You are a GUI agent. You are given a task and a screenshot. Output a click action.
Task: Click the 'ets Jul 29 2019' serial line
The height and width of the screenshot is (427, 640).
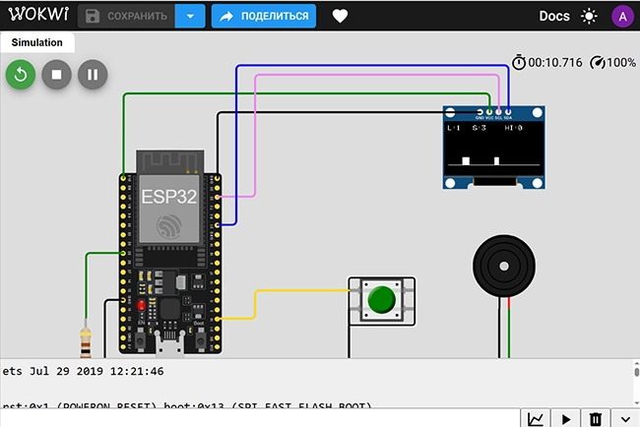[x=83, y=371]
